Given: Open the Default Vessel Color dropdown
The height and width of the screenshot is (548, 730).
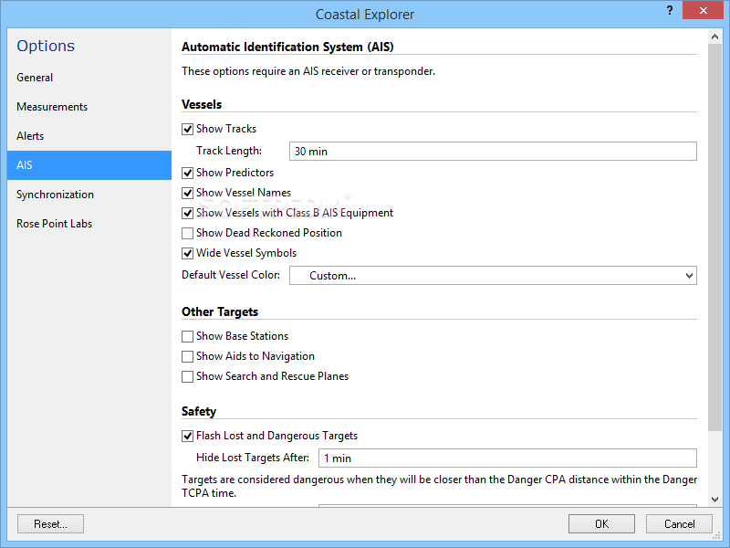Looking at the screenshot, I should click(x=493, y=275).
